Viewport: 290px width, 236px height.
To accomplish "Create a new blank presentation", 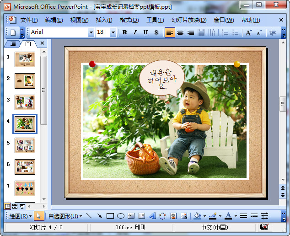I will pyautogui.click(x=13, y=32).
